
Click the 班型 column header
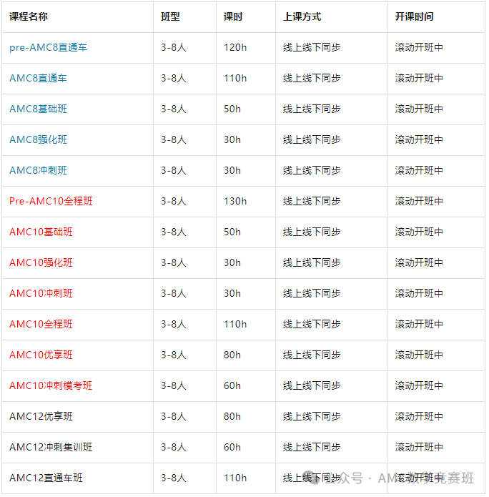[170, 16]
